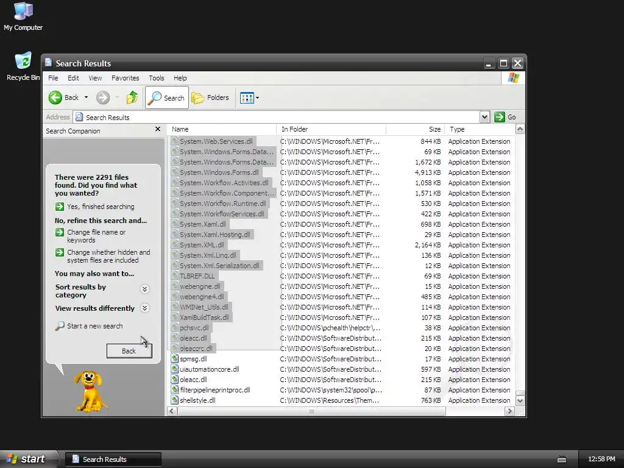Toggle the Search pane button
The width and height of the screenshot is (624, 468).
tap(167, 97)
